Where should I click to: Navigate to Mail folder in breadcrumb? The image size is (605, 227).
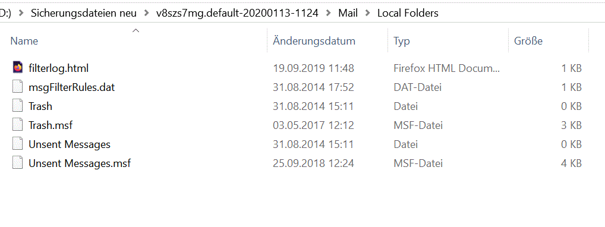coord(348,13)
